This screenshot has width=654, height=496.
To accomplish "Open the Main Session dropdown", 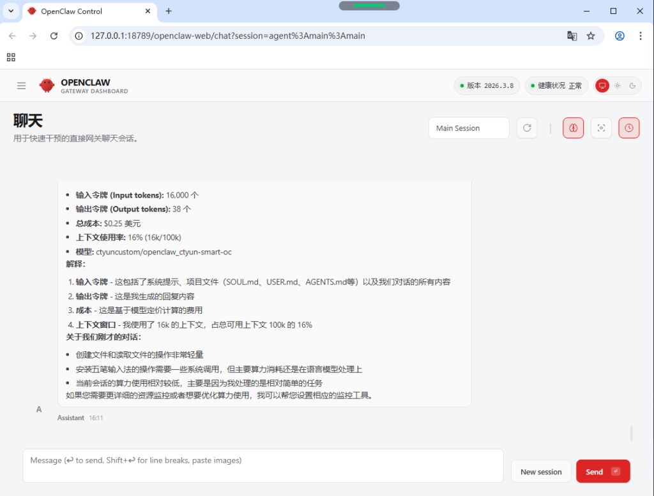I will pos(469,128).
